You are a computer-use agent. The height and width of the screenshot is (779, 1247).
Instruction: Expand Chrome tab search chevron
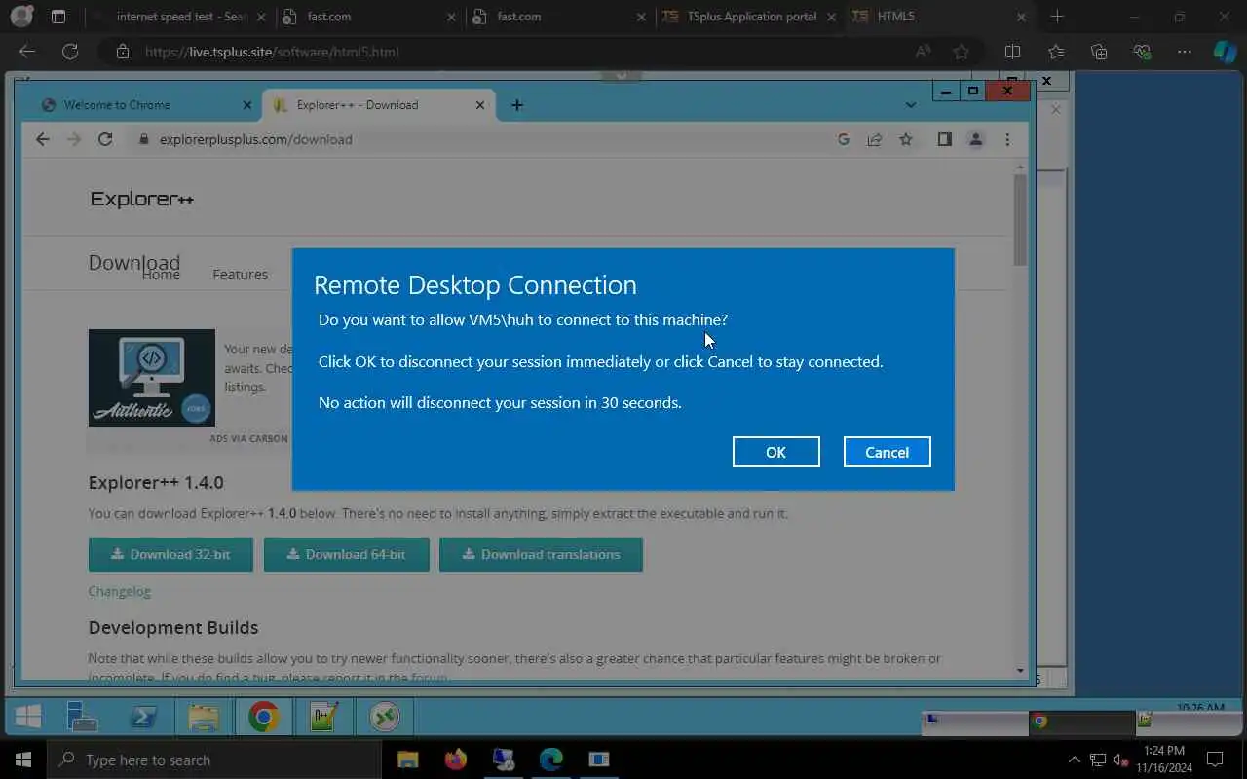tap(910, 105)
